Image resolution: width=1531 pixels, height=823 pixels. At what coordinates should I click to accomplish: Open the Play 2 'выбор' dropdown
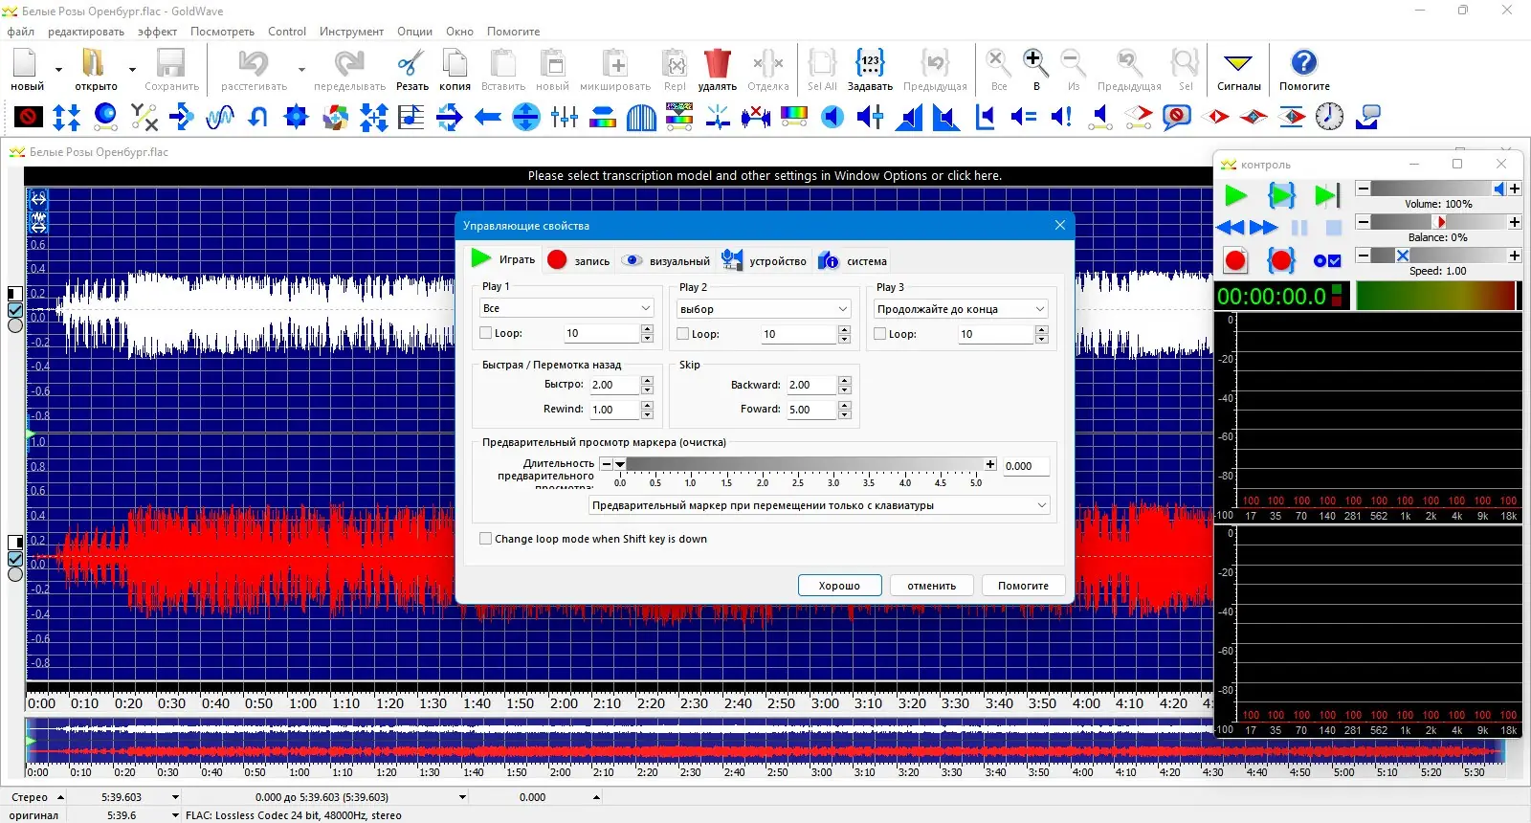[764, 309]
